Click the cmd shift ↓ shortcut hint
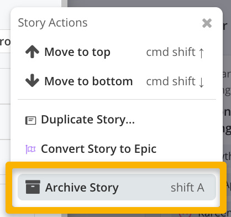231x217 pixels. pyautogui.click(x=175, y=81)
